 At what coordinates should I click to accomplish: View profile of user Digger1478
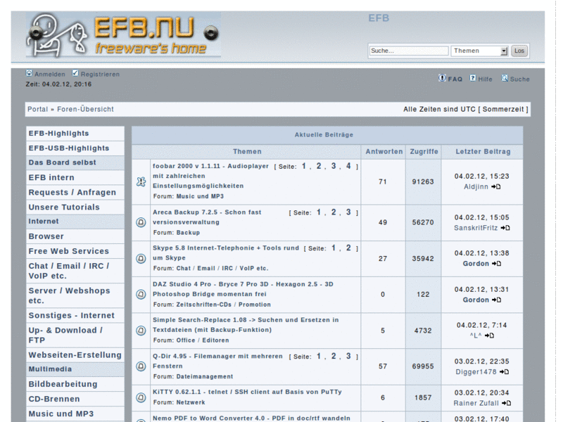coord(476,372)
